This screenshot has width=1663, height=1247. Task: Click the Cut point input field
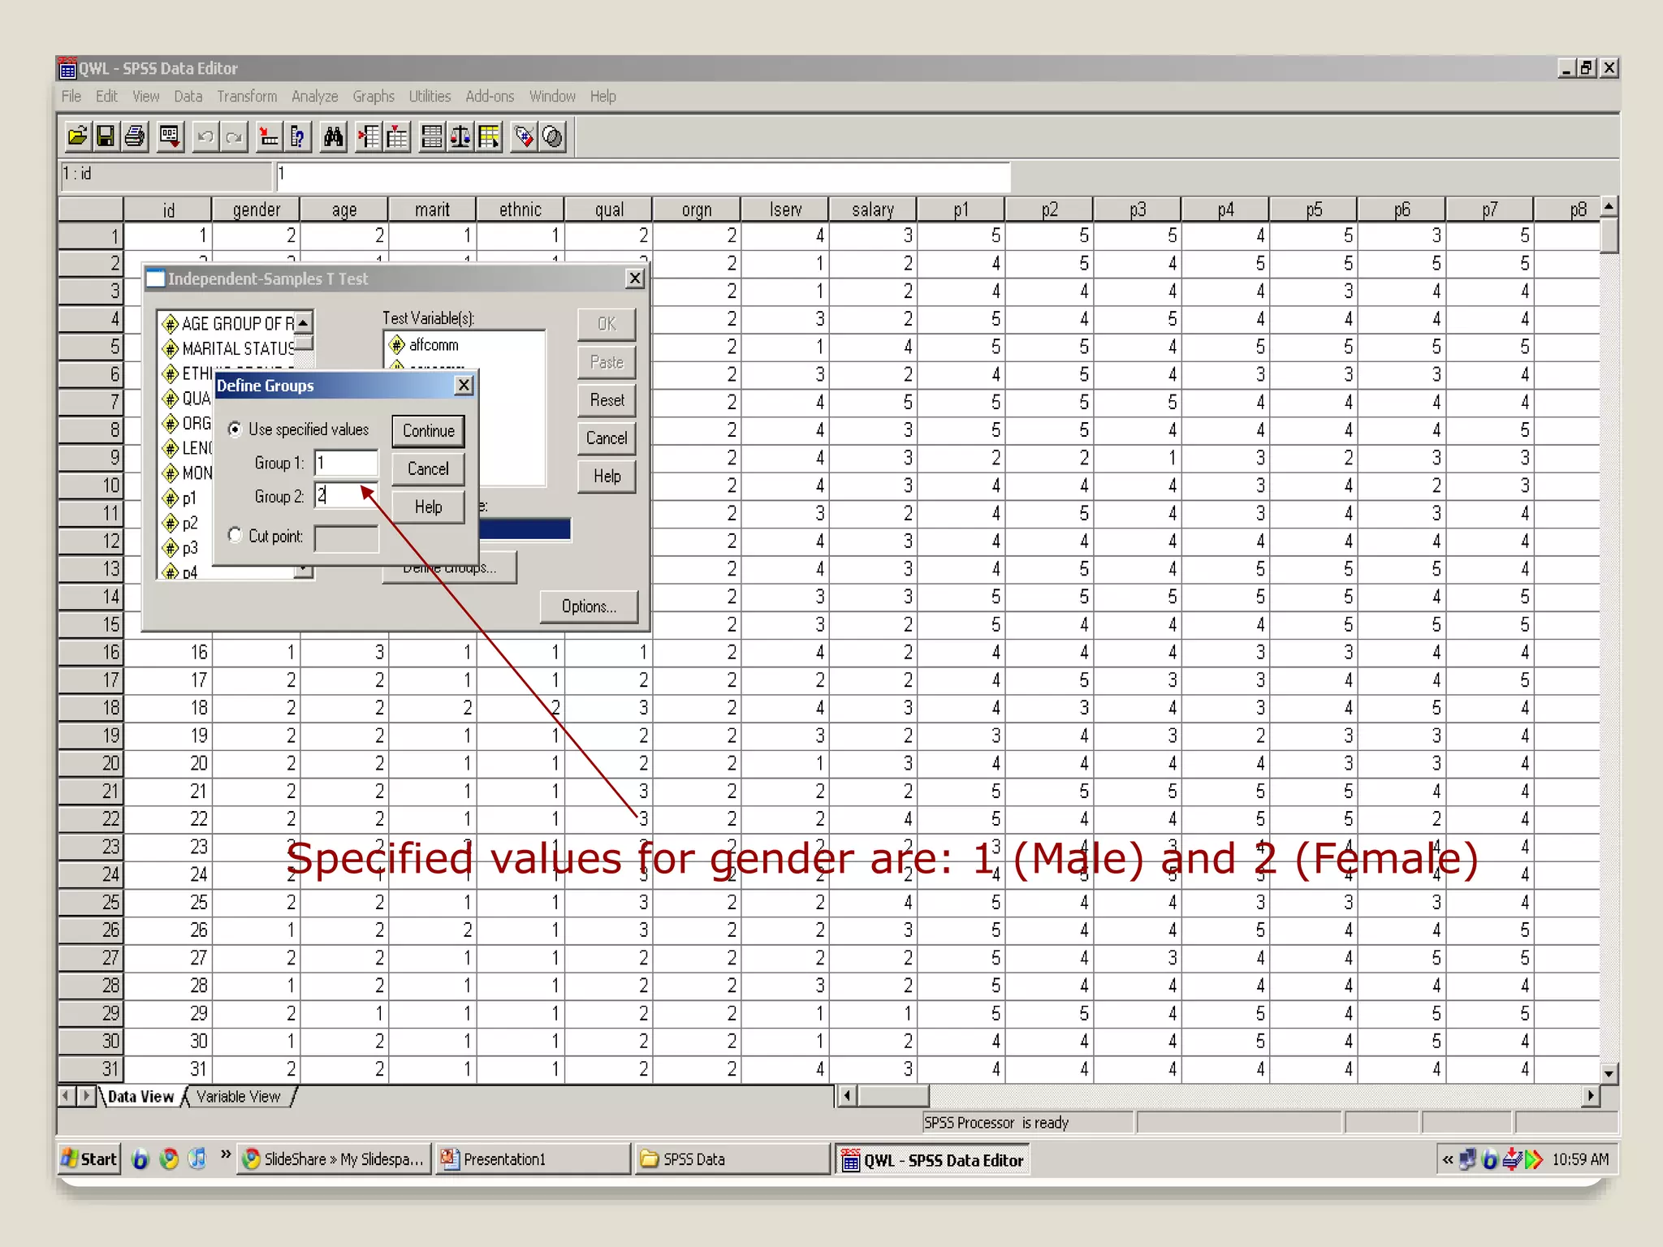[347, 538]
